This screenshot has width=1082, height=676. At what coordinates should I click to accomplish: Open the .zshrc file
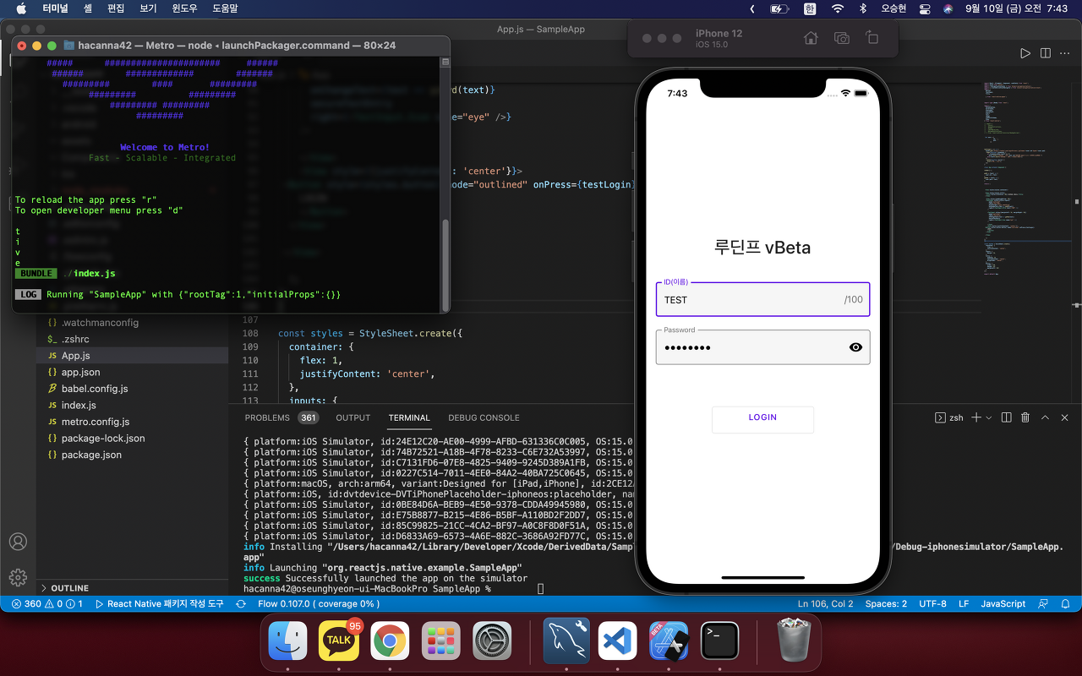[x=76, y=339]
